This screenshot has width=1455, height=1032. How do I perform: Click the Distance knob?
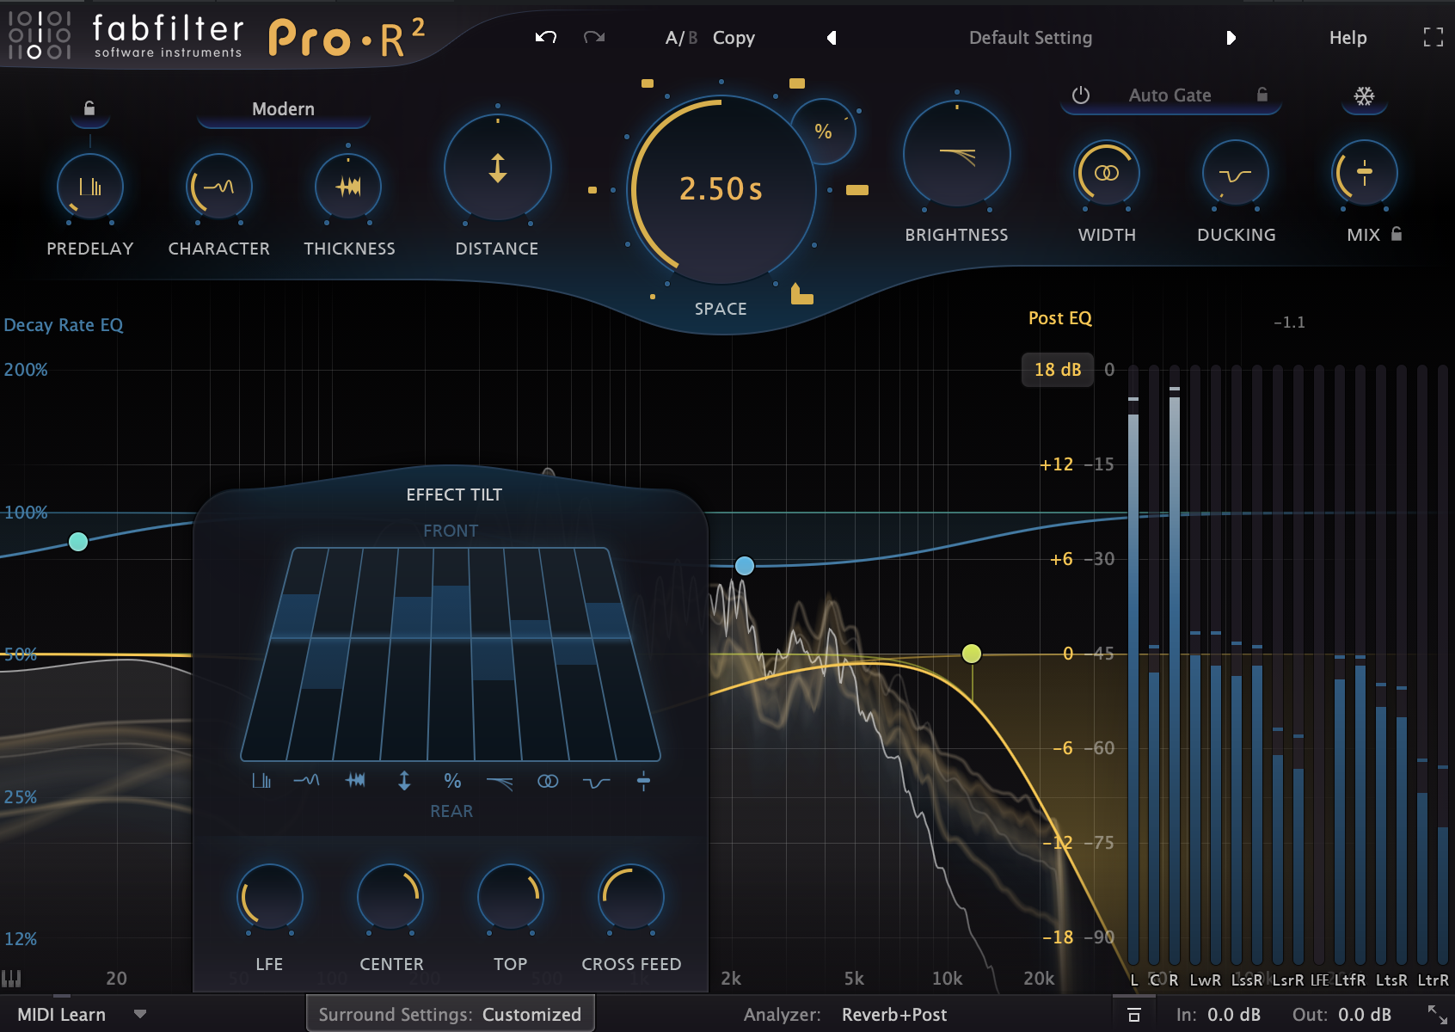[x=497, y=168]
